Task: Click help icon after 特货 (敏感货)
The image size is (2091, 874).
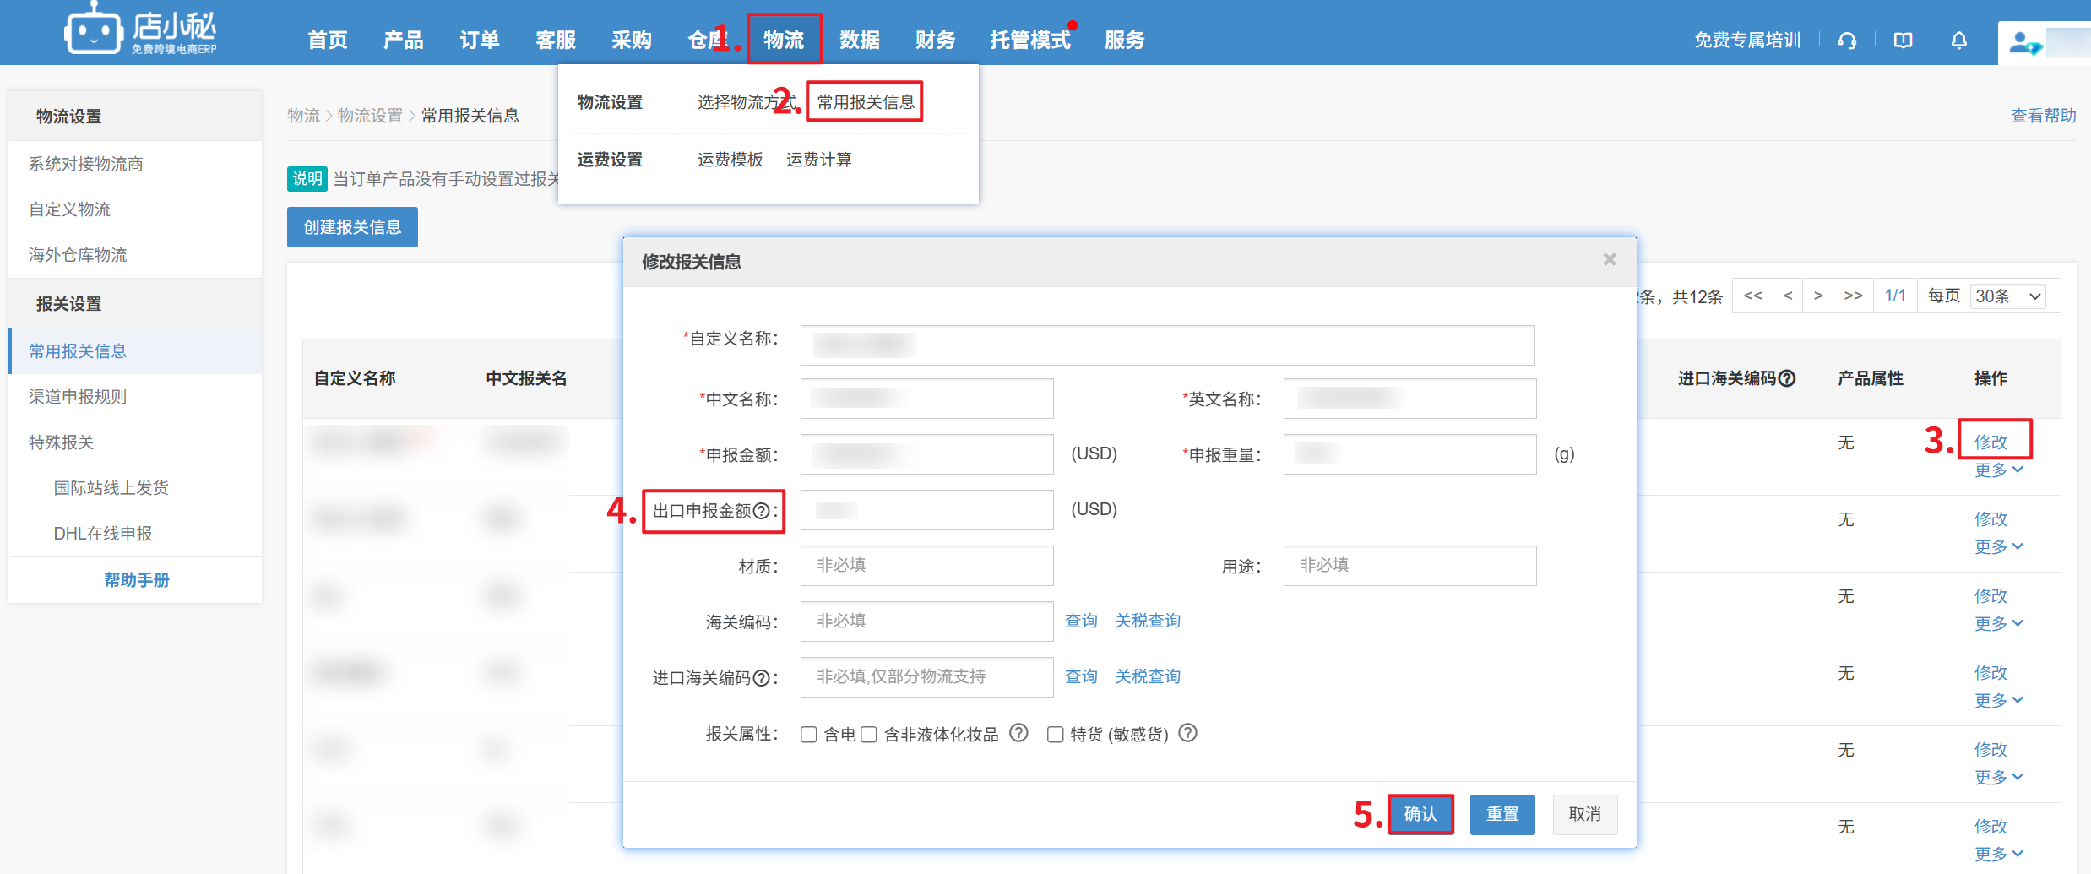Action: click(x=1188, y=733)
